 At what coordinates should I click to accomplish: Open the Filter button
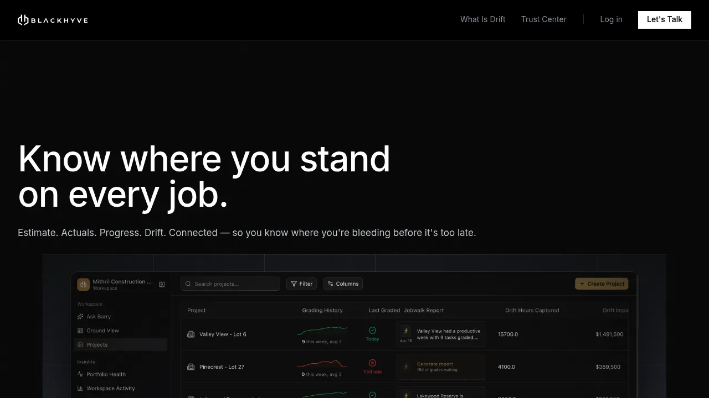302,284
